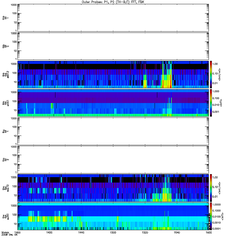The image size is (226, 241).
Task: Click the 1420 time axis label
Action: click(x=49, y=232)
